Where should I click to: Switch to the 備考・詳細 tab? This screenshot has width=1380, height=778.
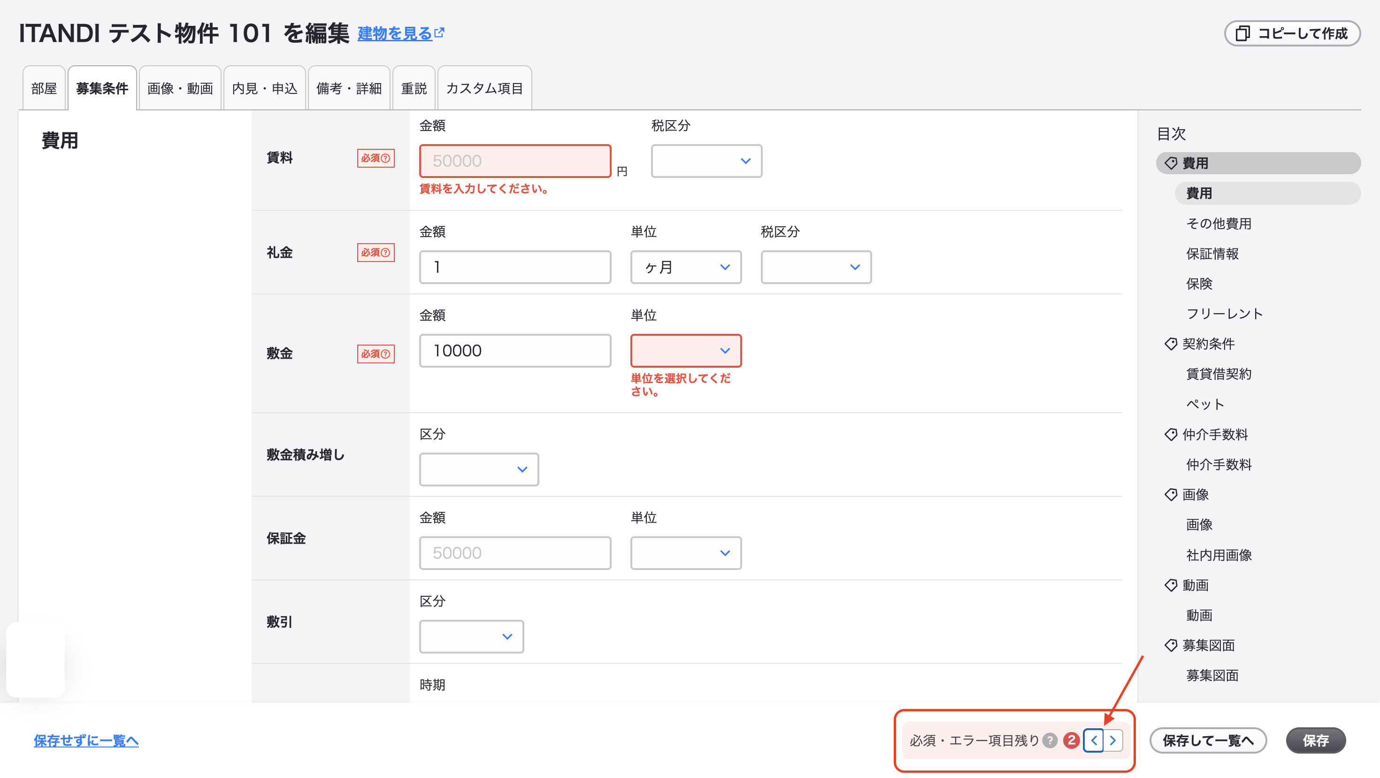pos(349,88)
